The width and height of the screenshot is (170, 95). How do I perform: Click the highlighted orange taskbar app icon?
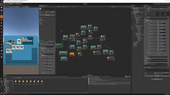pyautogui.click(x=1, y=17)
